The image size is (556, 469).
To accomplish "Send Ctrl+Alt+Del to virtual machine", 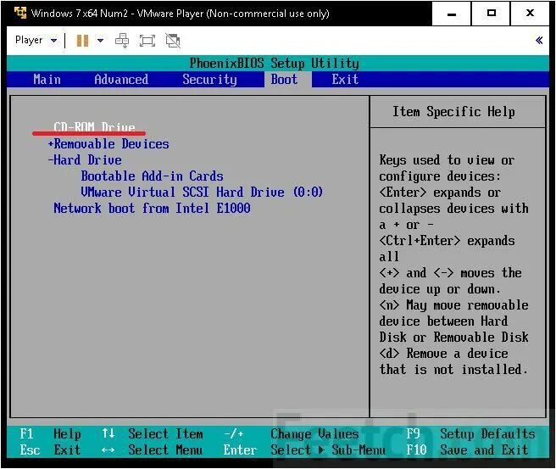I will (x=122, y=41).
